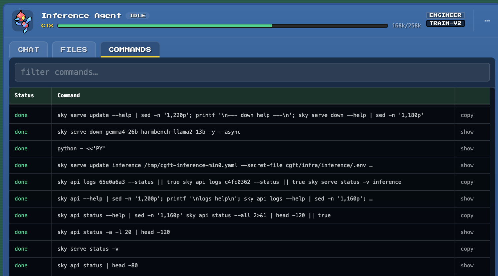Viewport: 498px width, 276px height.
Task: Switch to the CHAT tab
Action: tap(29, 49)
